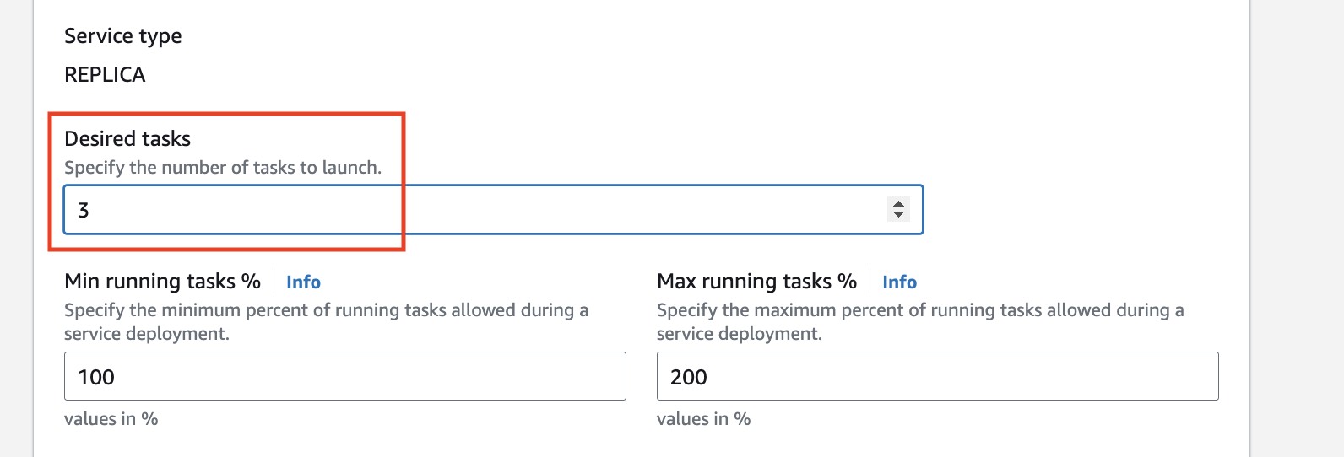This screenshot has width=1344, height=457.
Task: Click the Max running tasks % label
Action: (x=756, y=282)
